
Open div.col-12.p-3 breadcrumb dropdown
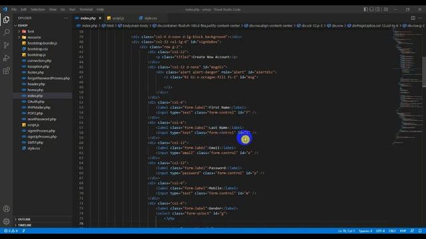(310, 26)
